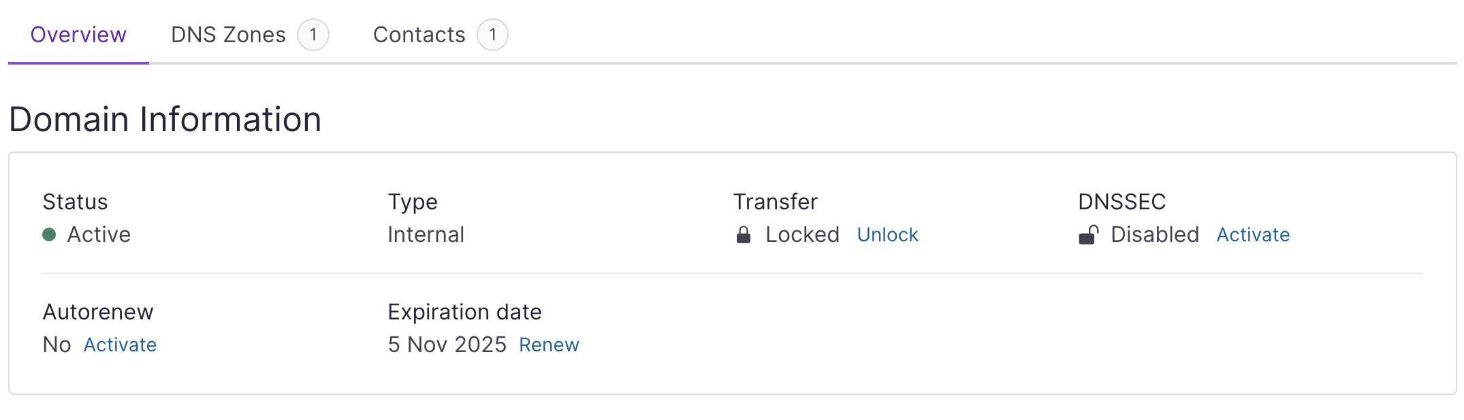This screenshot has width=1464, height=420.
Task: Activate DNSSEC for the domain
Action: (1253, 235)
